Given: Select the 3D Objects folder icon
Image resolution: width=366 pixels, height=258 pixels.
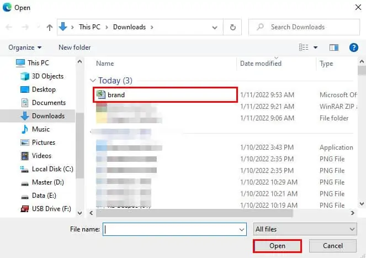Looking at the screenshot, I should [25, 76].
